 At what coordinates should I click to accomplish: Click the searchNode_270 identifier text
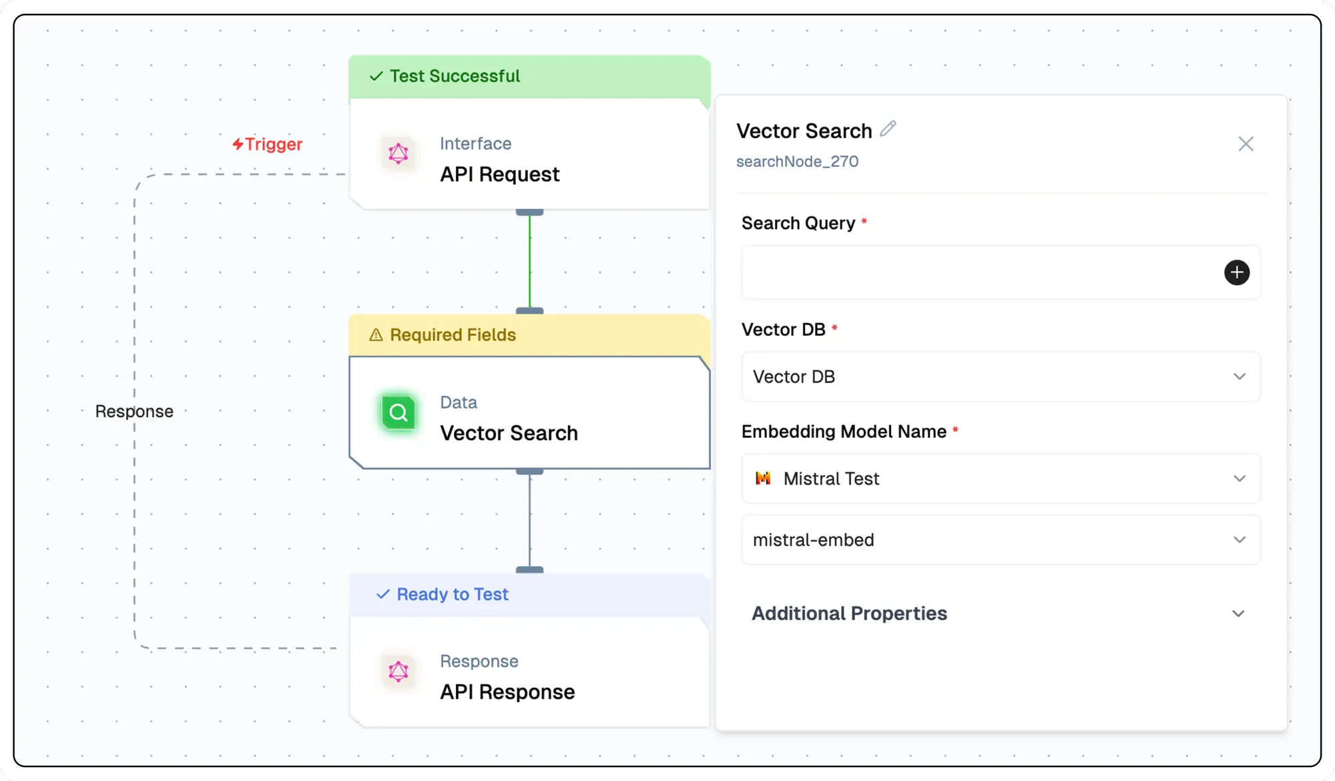pos(797,162)
